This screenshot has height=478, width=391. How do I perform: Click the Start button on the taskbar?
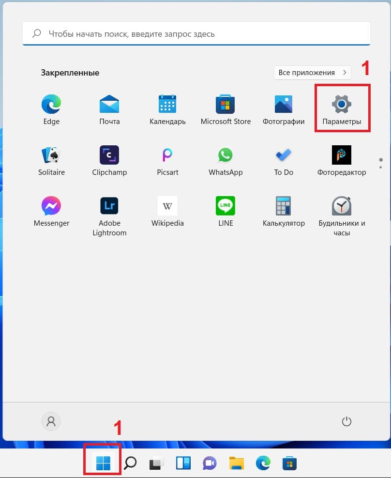coord(103,463)
